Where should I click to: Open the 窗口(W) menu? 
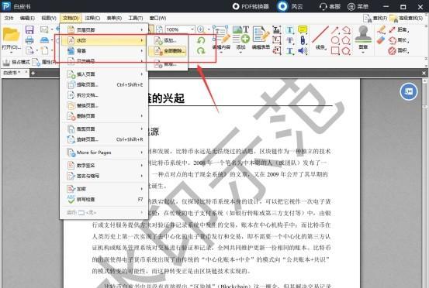tap(157, 18)
